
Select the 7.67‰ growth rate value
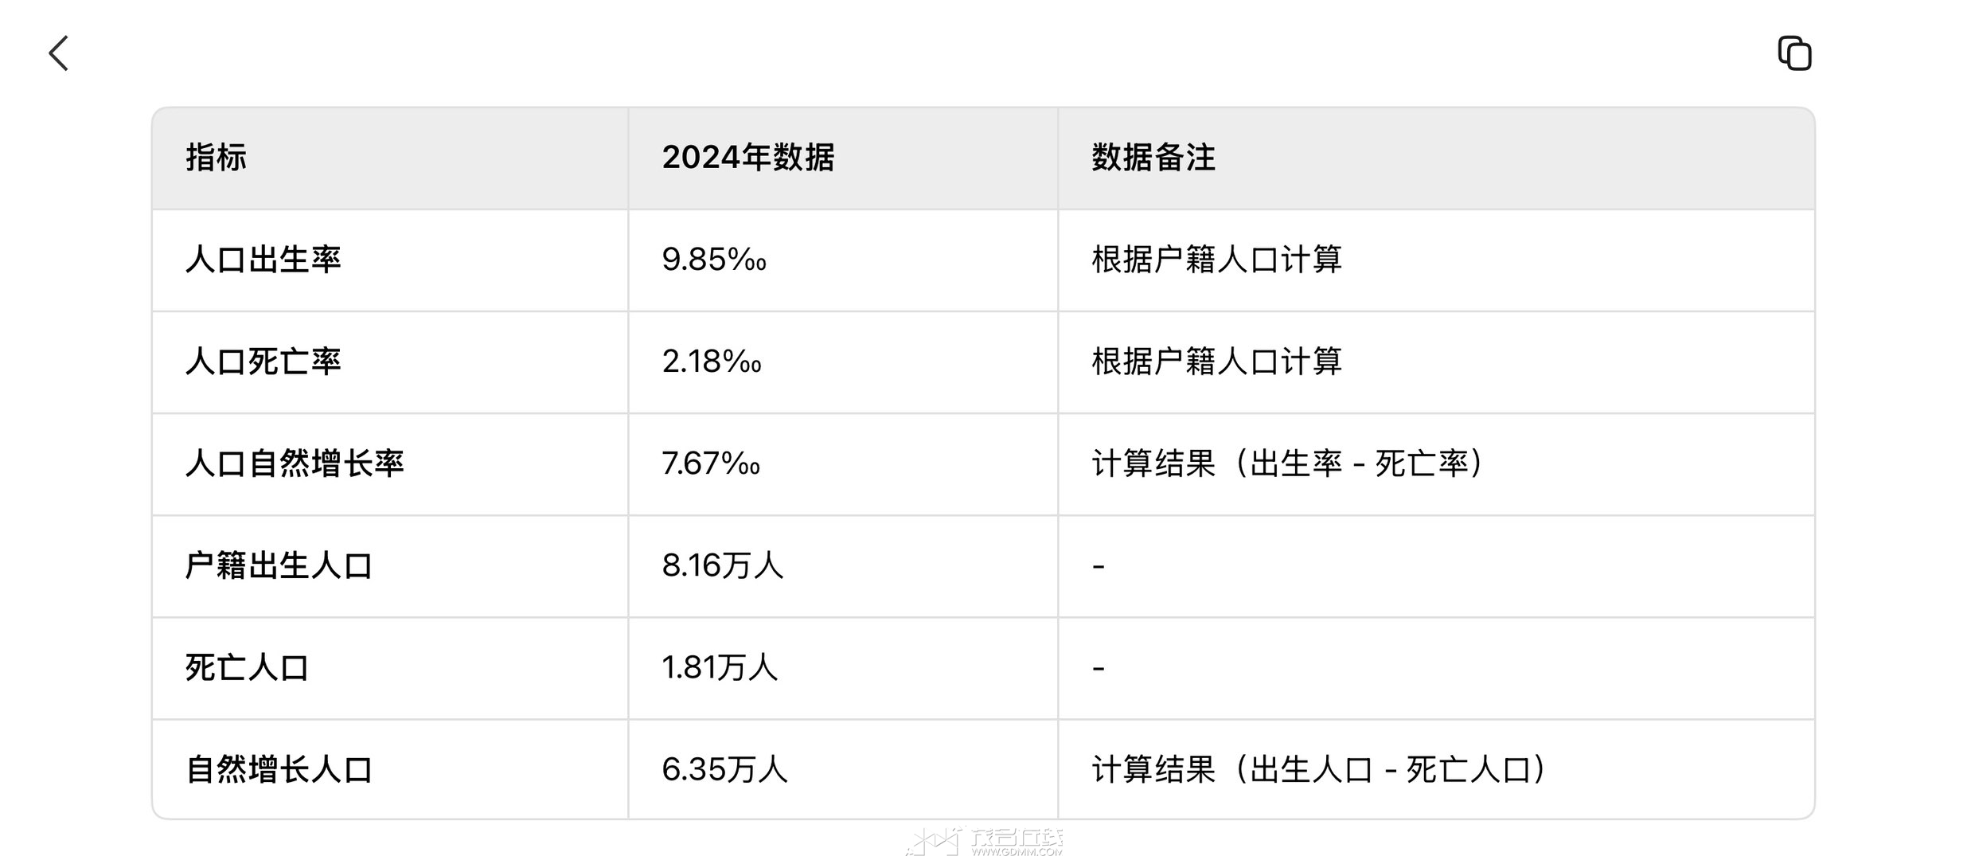(710, 463)
